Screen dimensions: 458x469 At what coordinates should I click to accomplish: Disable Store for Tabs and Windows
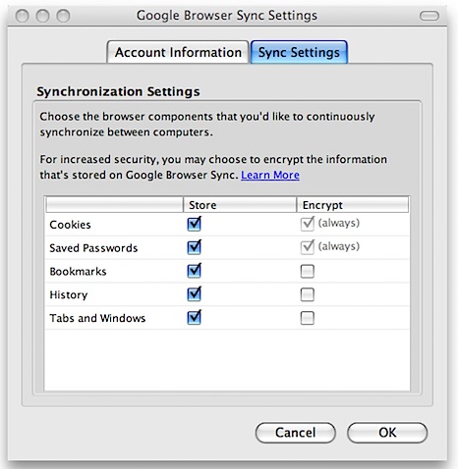[x=195, y=318]
